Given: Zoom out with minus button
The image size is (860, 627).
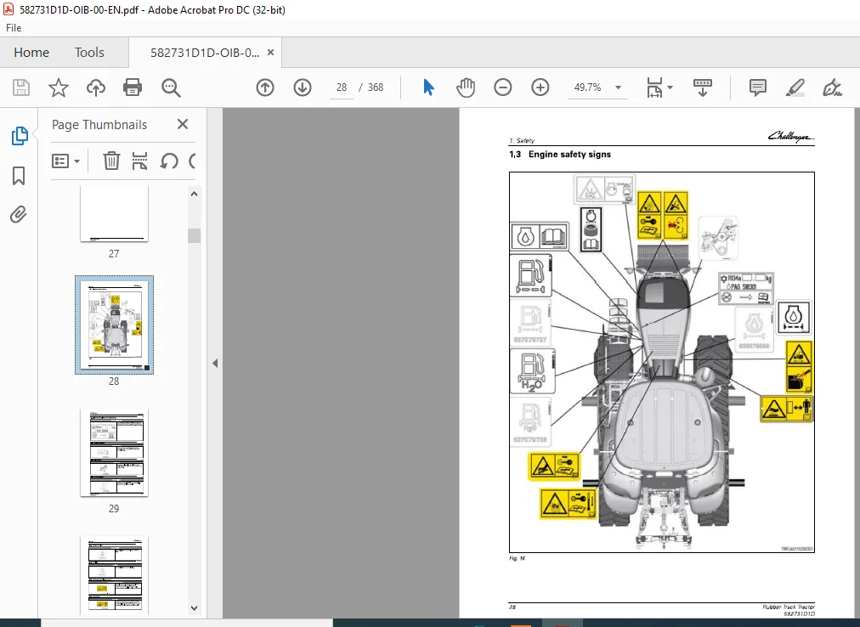Looking at the screenshot, I should point(502,88).
